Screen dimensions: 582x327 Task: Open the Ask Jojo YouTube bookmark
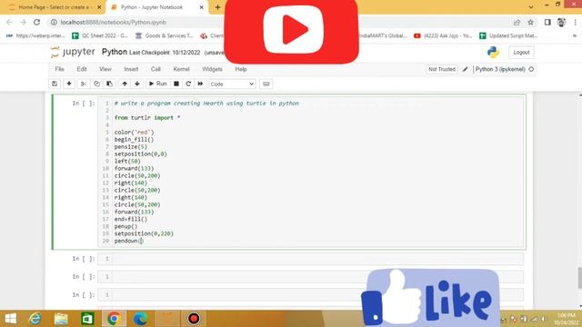point(443,35)
